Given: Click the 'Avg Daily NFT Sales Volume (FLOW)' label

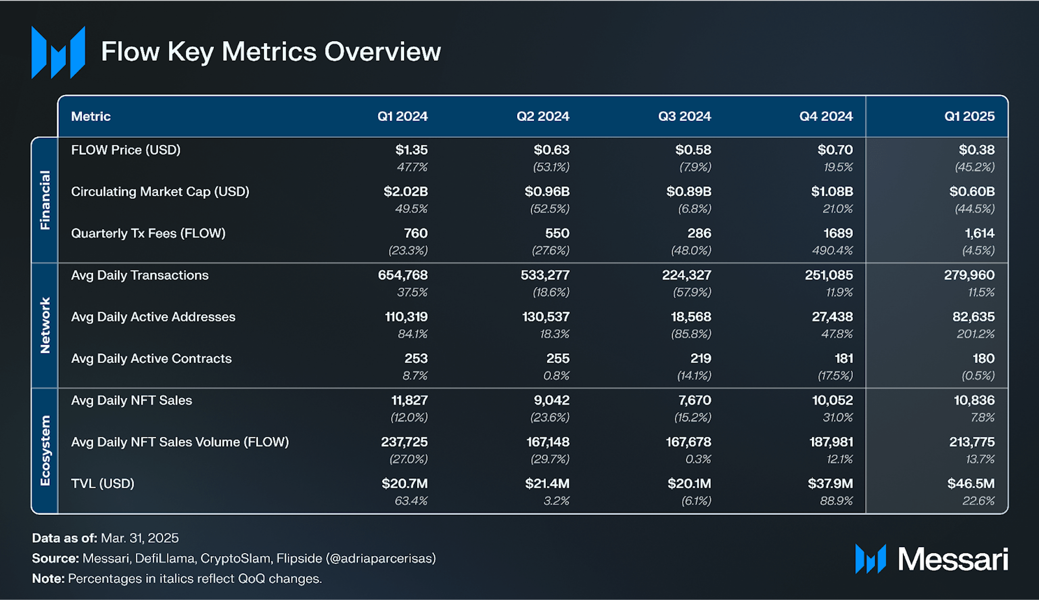Looking at the screenshot, I should pos(180,442).
